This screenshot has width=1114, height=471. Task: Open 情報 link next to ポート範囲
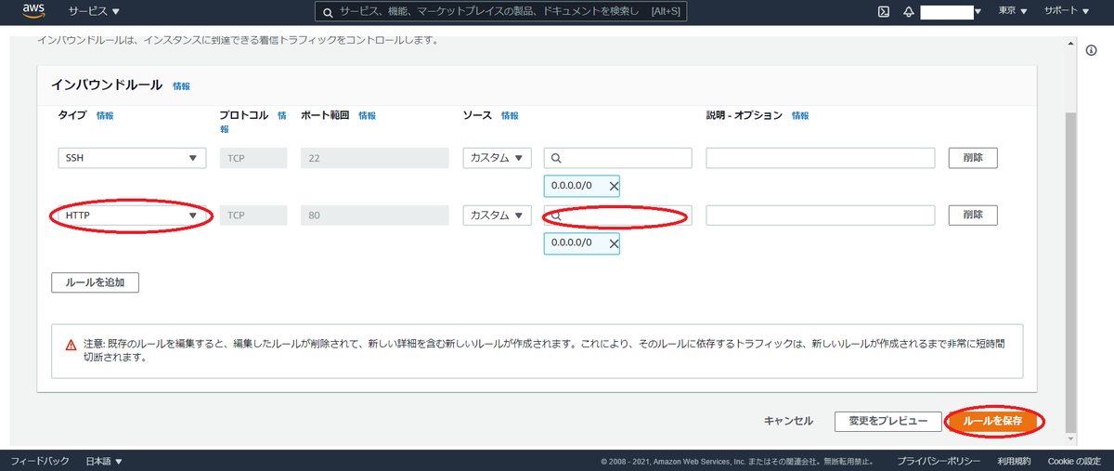tap(368, 116)
